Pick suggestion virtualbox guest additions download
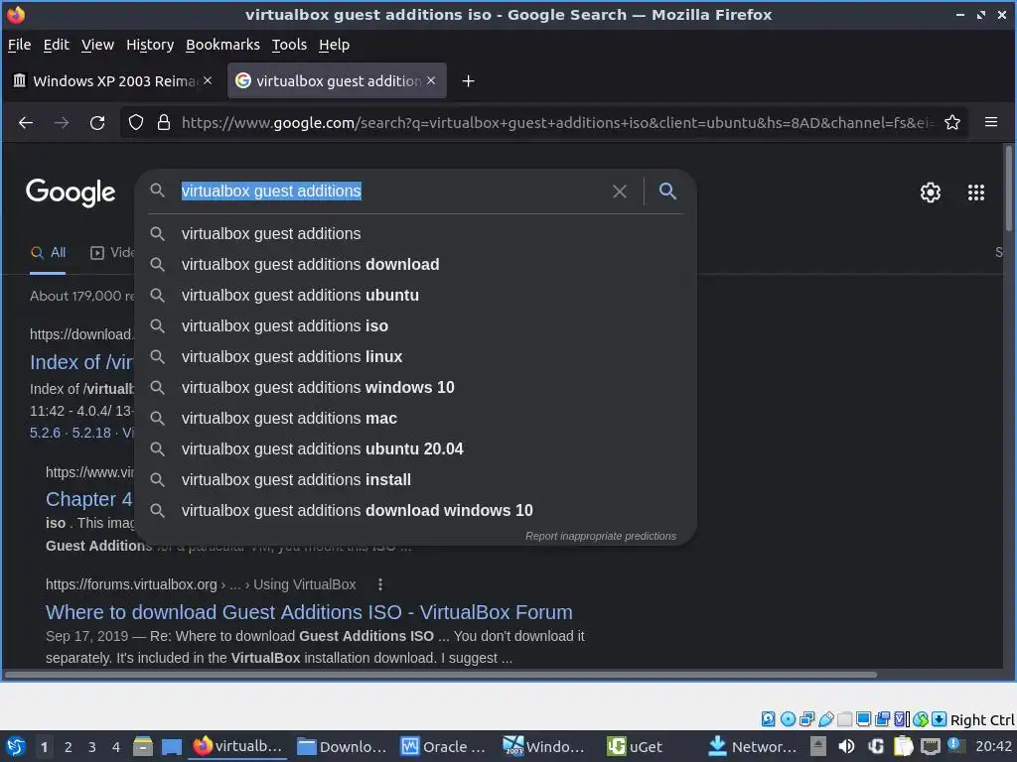Screen dimensions: 1017x762 click(415, 264)
